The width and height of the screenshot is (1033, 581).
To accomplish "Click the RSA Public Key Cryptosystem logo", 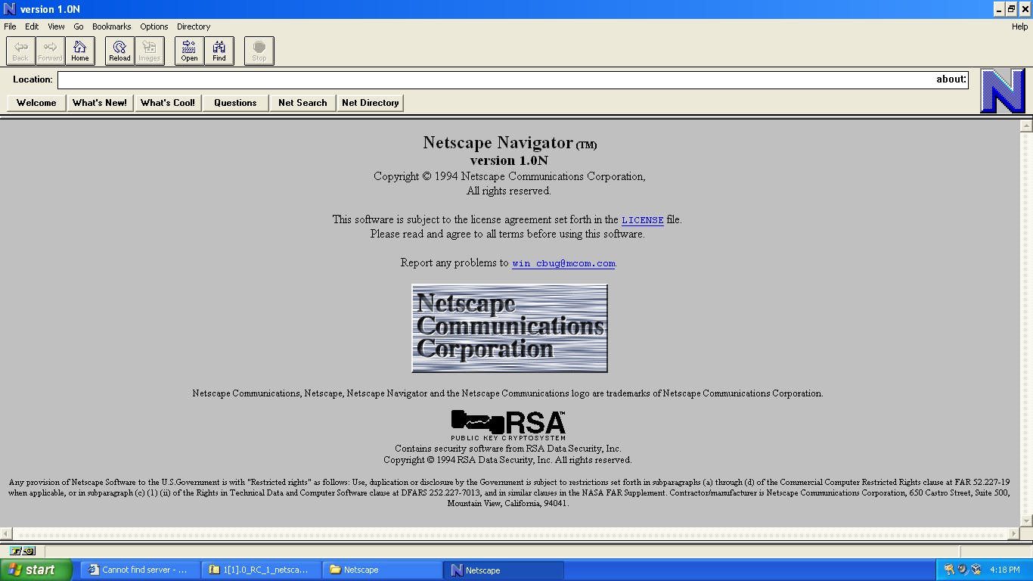I will pyautogui.click(x=508, y=425).
